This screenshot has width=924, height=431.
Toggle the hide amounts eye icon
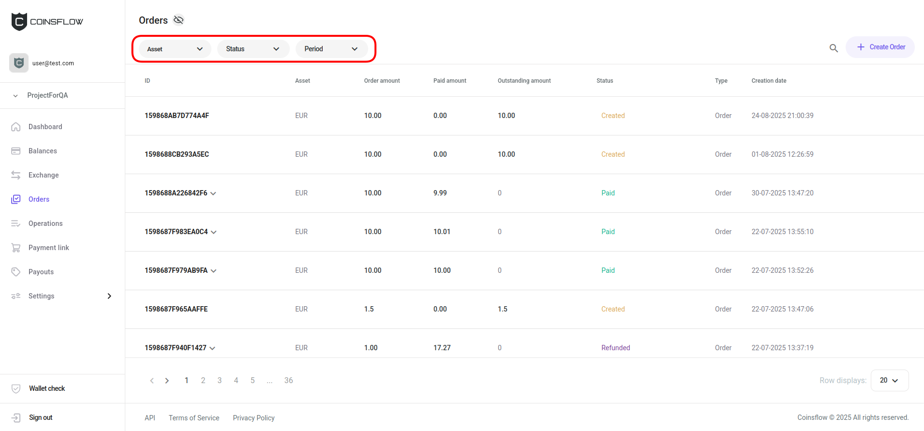pos(179,20)
